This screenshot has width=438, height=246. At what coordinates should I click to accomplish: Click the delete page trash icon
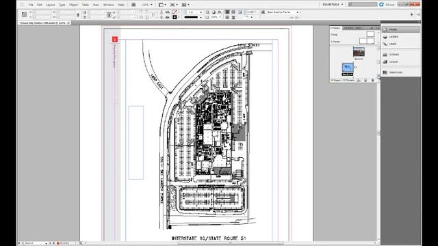(372, 81)
